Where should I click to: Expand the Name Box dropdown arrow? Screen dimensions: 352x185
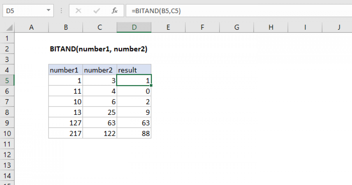[48, 11]
